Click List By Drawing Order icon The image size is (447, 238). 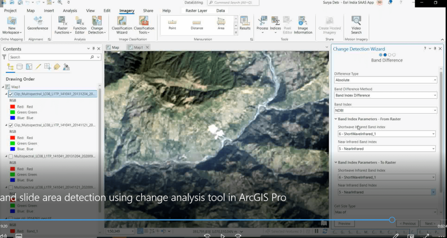[x=10, y=67]
